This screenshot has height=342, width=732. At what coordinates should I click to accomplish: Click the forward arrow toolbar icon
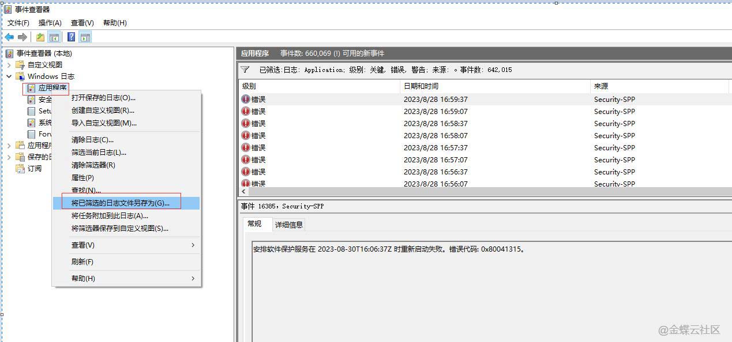pyautogui.click(x=22, y=37)
